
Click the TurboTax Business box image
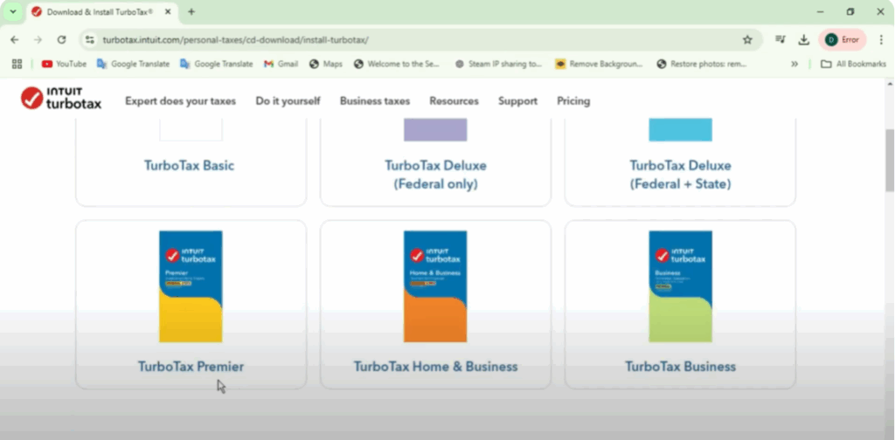[x=680, y=286]
